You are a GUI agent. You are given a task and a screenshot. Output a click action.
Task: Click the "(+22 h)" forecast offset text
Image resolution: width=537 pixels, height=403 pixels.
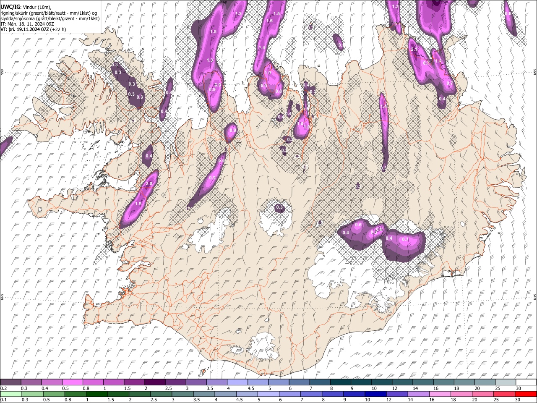[x=58, y=29]
